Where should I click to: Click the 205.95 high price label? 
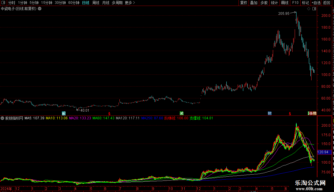click(x=284, y=14)
